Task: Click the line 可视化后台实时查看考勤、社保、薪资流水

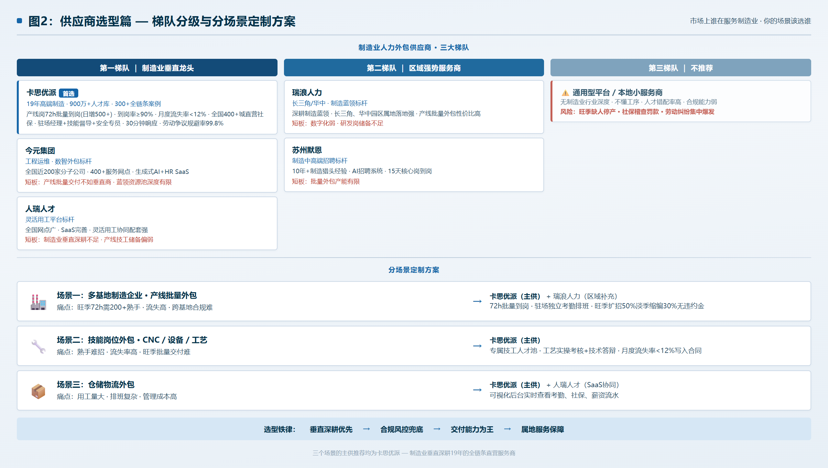Action: [x=554, y=395]
